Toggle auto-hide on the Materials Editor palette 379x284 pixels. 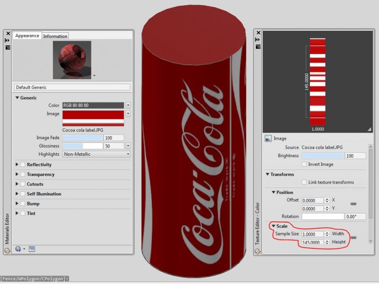(x=8, y=40)
